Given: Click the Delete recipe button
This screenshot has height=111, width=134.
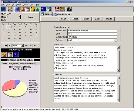Looking at the screenshot, I should click(x=109, y=19).
